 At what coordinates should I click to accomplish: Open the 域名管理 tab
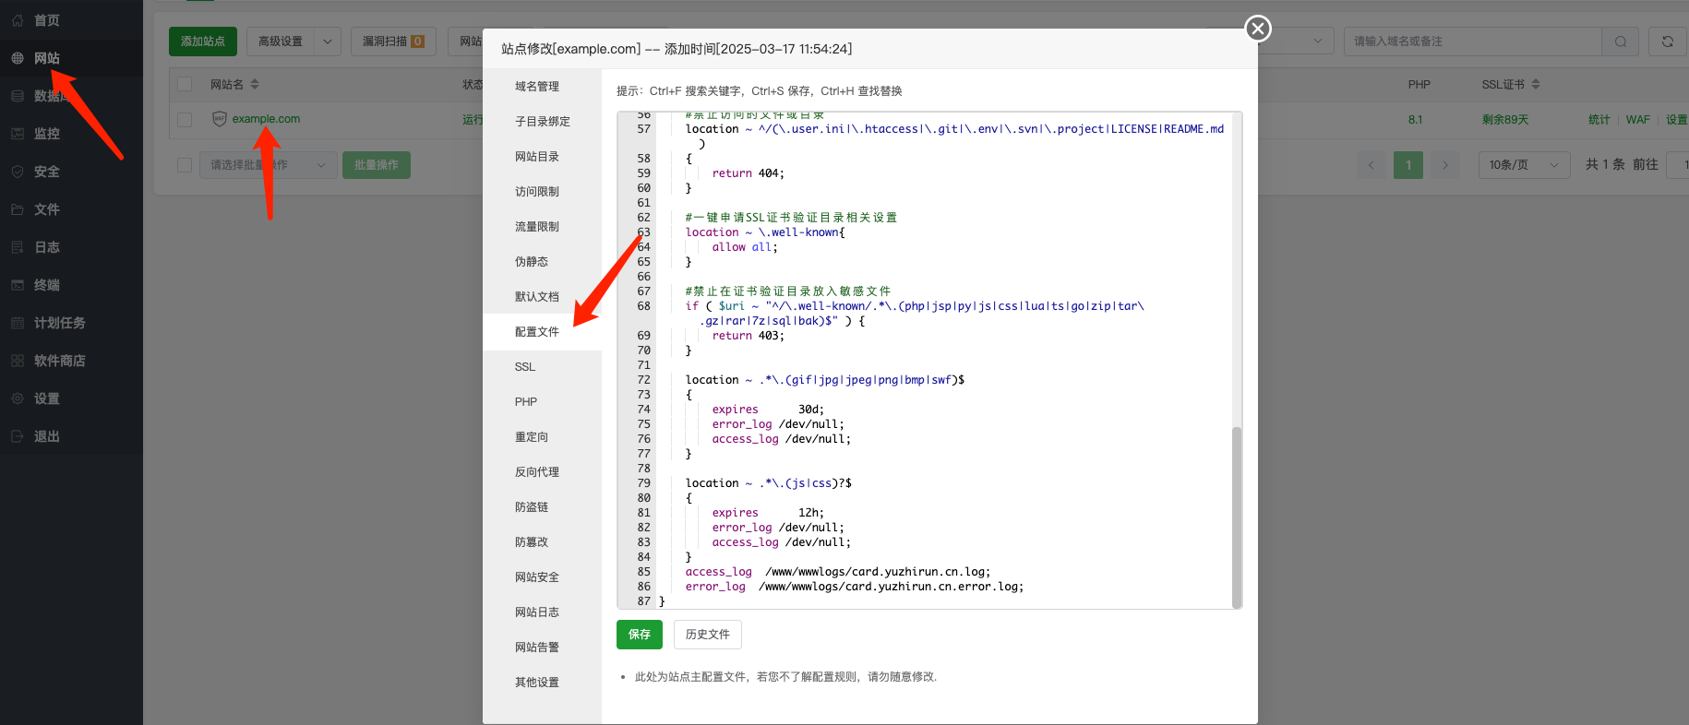[x=542, y=87]
